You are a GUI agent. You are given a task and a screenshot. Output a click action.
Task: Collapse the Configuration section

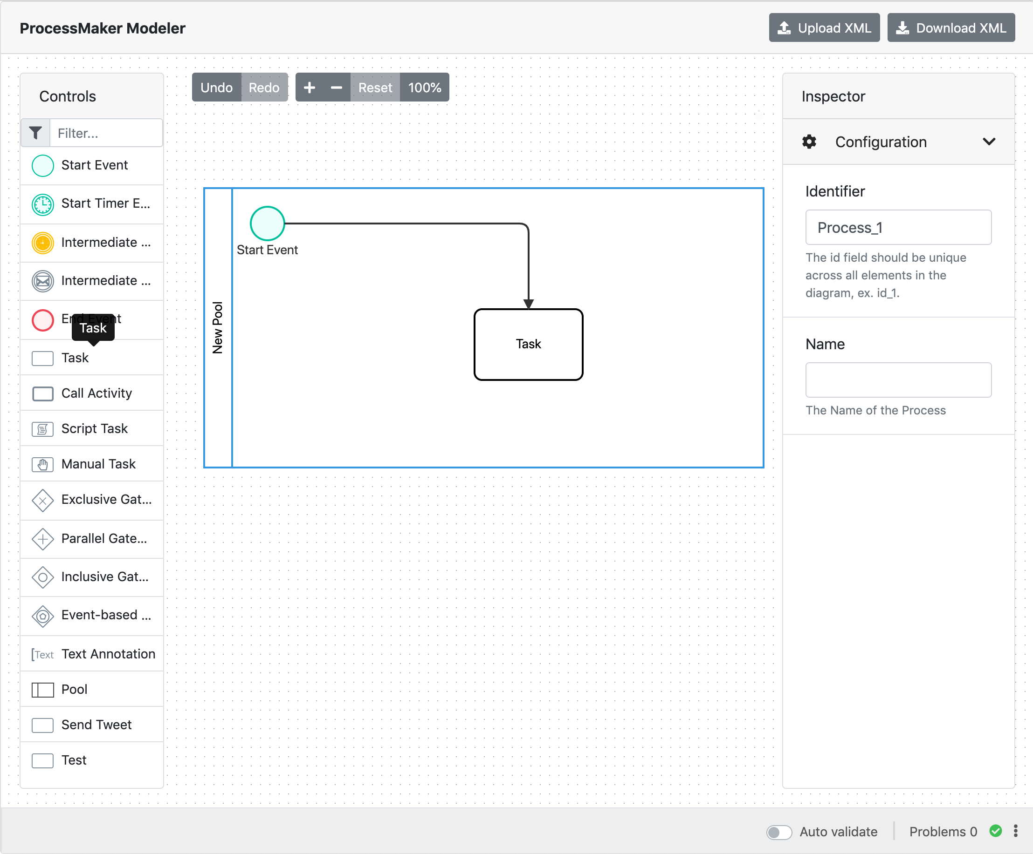989,142
